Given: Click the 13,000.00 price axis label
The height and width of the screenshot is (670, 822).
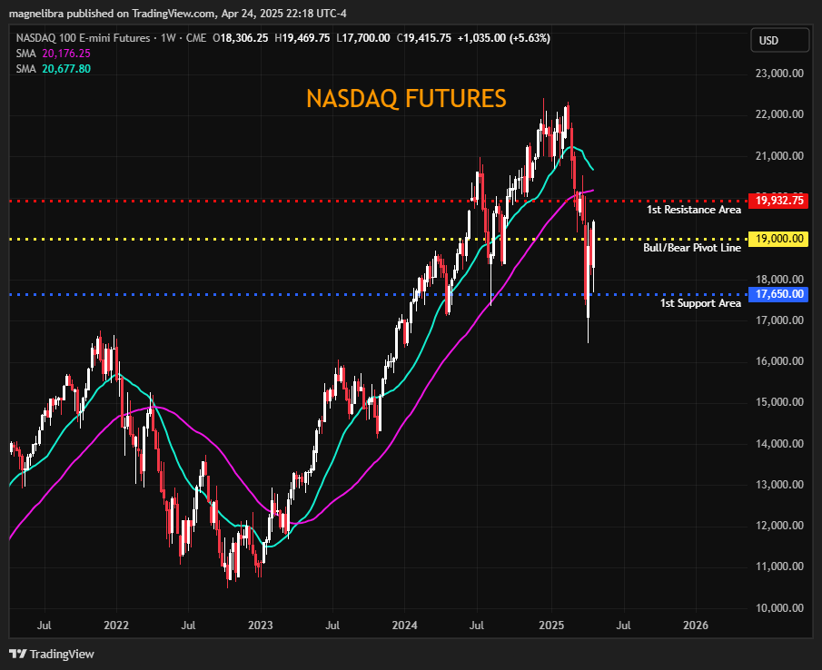Looking at the screenshot, I should click(779, 485).
